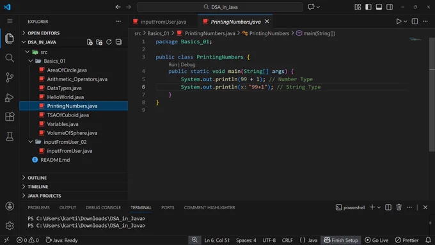Image resolution: width=435 pixels, height=245 pixels.
Task: Run Java file with play button
Action: click(x=399, y=21)
